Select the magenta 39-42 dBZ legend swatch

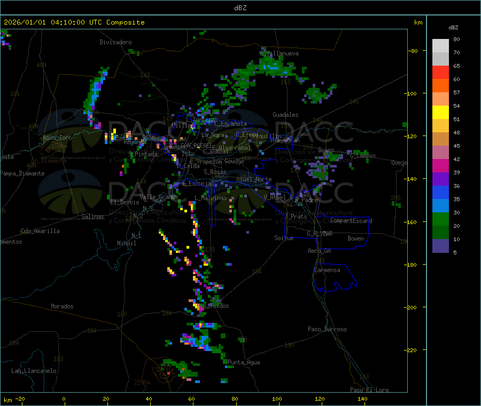tap(440, 165)
